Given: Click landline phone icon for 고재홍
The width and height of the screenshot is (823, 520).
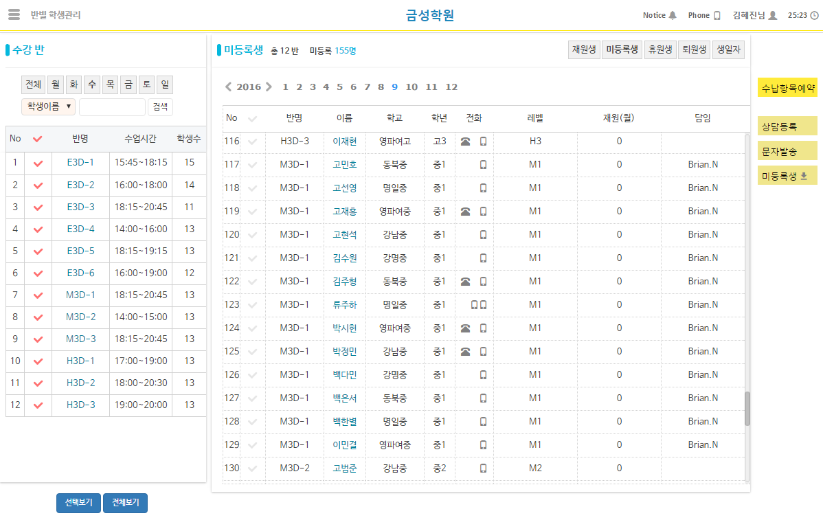Looking at the screenshot, I should (466, 212).
